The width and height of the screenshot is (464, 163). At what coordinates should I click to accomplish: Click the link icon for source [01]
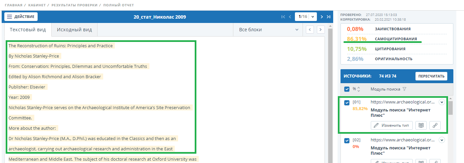(x=435, y=125)
